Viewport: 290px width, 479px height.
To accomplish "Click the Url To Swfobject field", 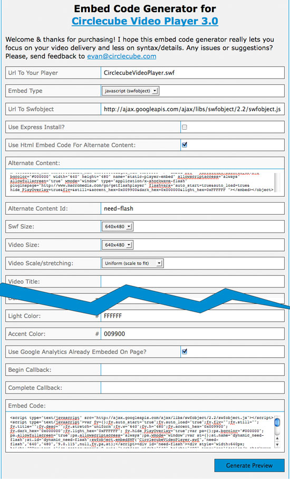I will [192, 109].
